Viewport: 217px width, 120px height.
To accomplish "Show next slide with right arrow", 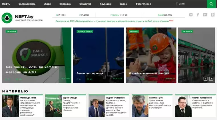I will [x=211, y=79].
